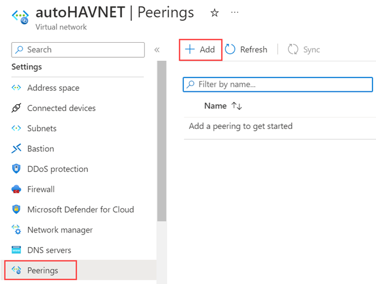Viewport: 376px width, 284px height.
Task: Open the Subnets settings page
Action: [42, 128]
